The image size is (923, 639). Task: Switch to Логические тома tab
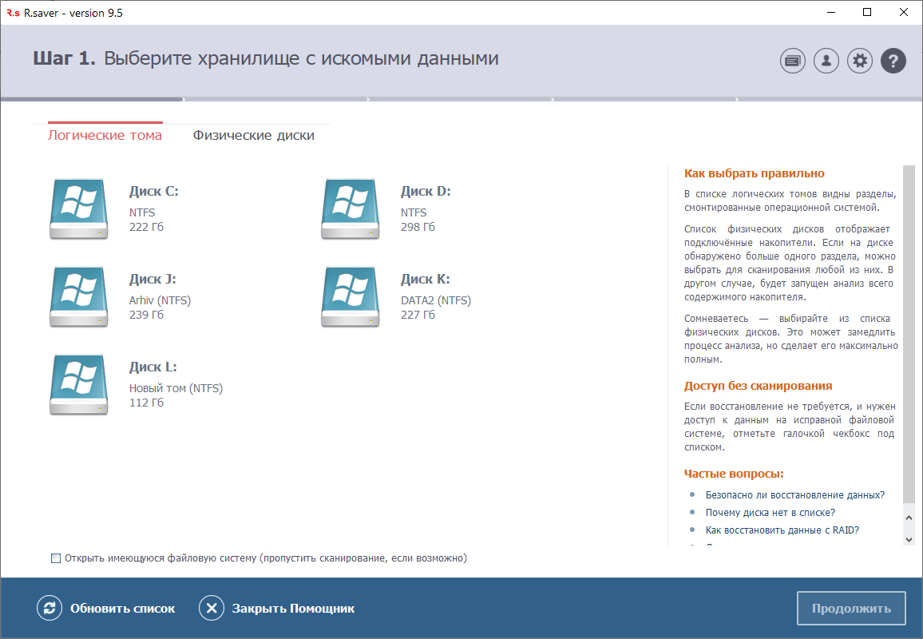click(x=105, y=136)
